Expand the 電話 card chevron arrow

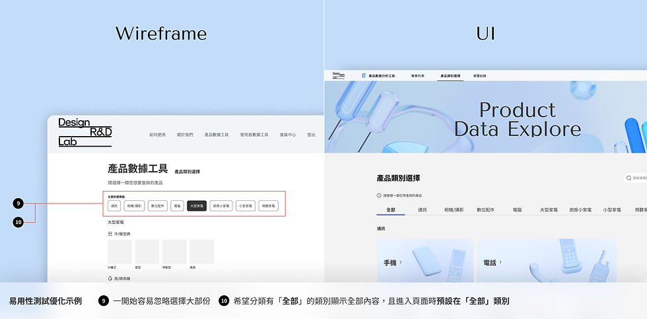[x=500, y=262]
